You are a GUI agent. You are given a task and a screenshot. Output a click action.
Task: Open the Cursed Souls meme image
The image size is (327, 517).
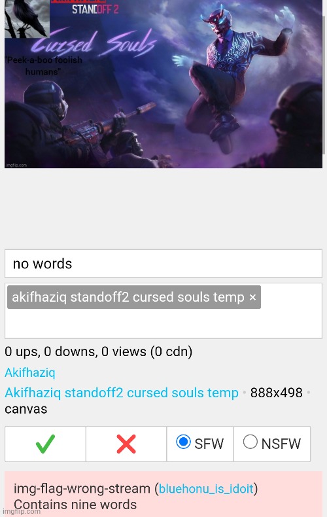163,84
